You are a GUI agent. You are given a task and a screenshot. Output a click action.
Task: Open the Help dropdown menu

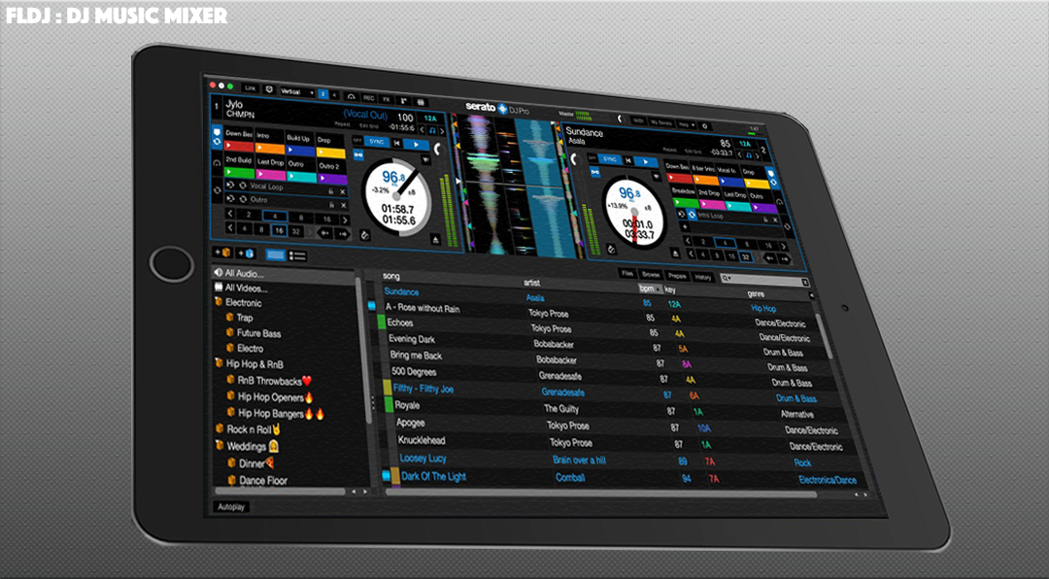pos(687,125)
